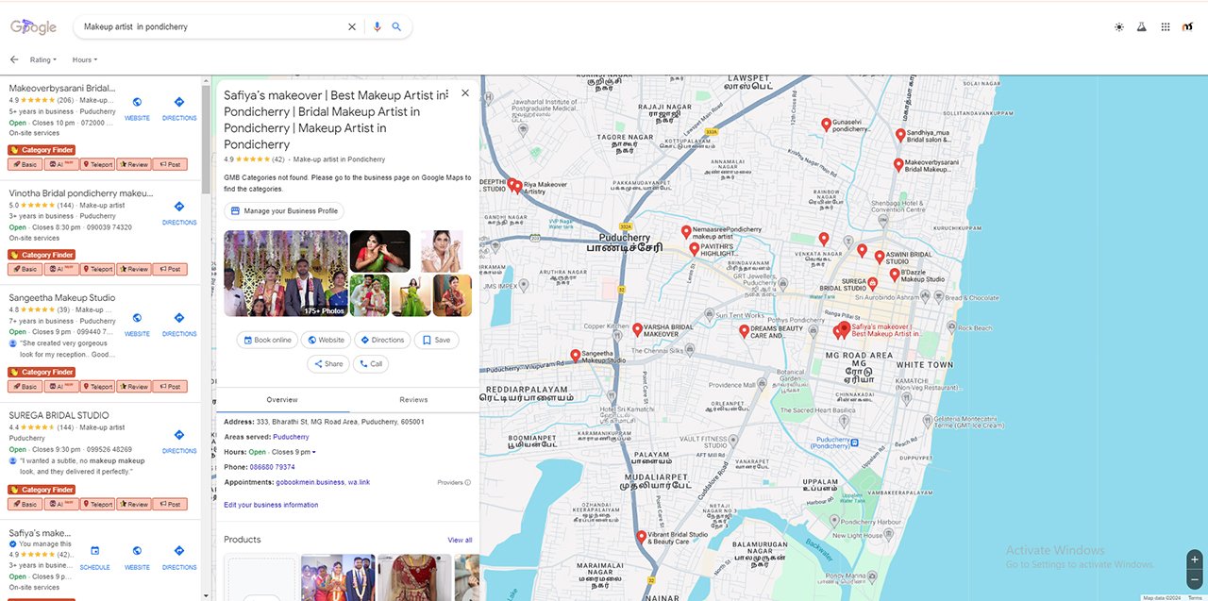The image size is (1208, 601).
Task: Click Directions button in details panel
Action: click(x=382, y=340)
